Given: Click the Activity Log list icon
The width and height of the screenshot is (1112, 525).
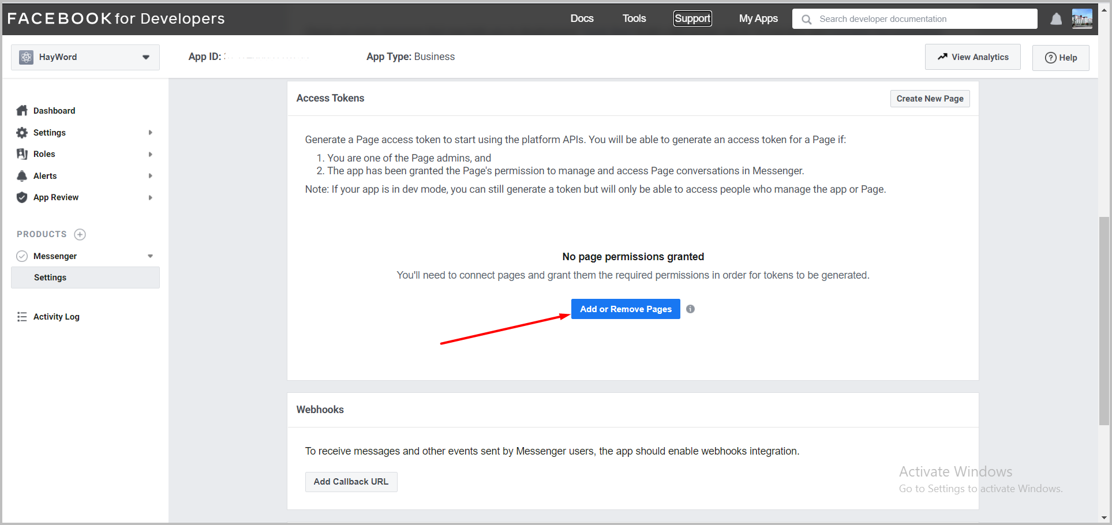Looking at the screenshot, I should pos(22,317).
